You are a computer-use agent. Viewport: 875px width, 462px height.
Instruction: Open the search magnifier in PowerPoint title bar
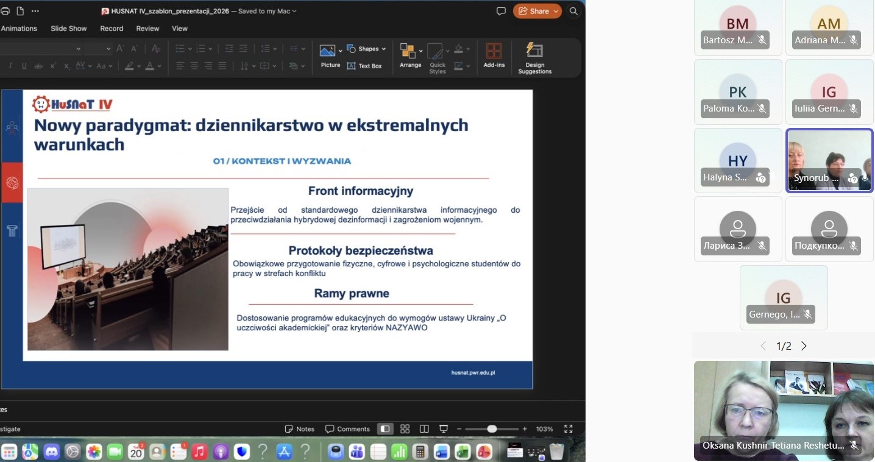pyautogui.click(x=573, y=11)
